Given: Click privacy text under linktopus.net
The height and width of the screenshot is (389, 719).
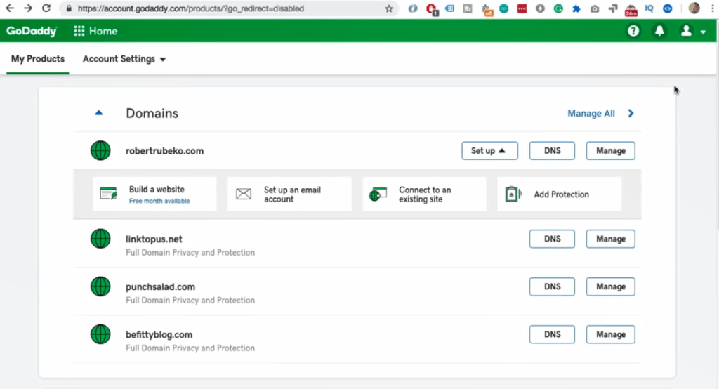Looking at the screenshot, I should 190,252.
